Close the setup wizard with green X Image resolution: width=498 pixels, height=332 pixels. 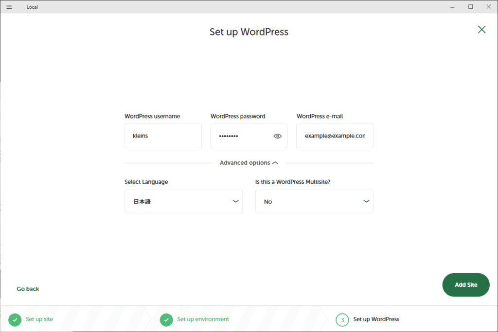click(x=481, y=30)
